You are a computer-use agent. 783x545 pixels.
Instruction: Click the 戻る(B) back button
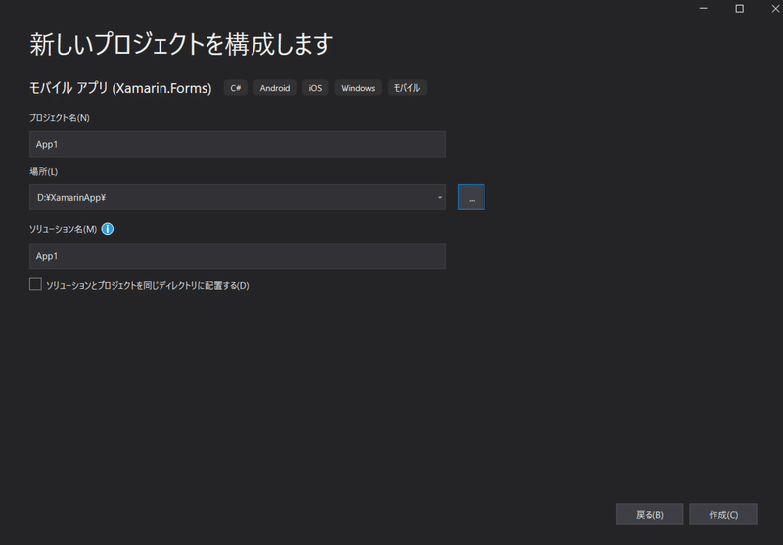click(x=649, y=514)
